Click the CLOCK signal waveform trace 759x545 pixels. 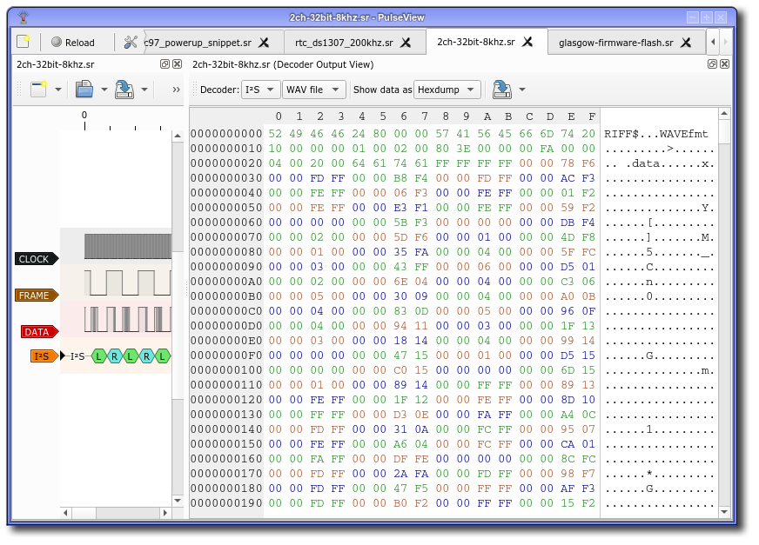click(128, 246)
